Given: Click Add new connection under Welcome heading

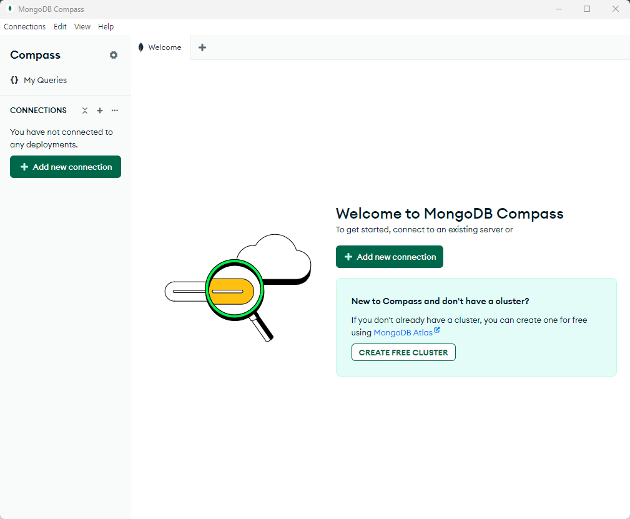Looking at the screenshot, I should tap(390, 257).
